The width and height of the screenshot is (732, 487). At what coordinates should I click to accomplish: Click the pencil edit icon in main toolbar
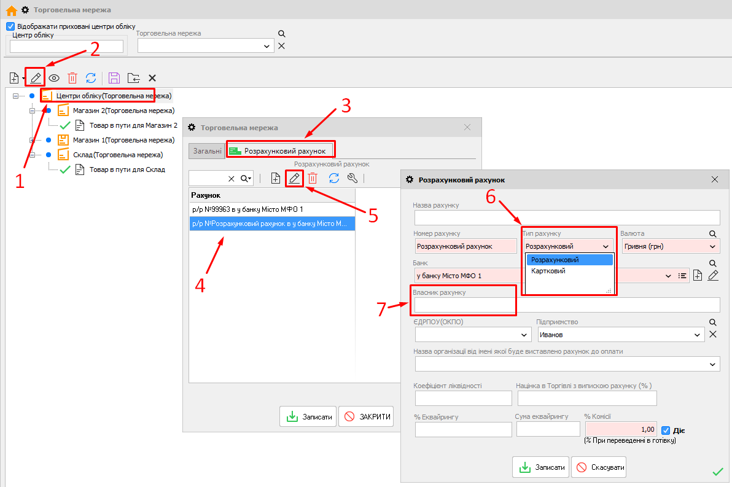click(36, 78)
